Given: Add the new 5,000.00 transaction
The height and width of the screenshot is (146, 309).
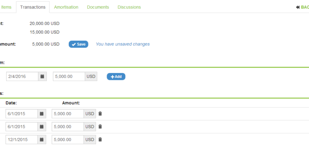Looking at the screenshot, I should pos(116,76).
